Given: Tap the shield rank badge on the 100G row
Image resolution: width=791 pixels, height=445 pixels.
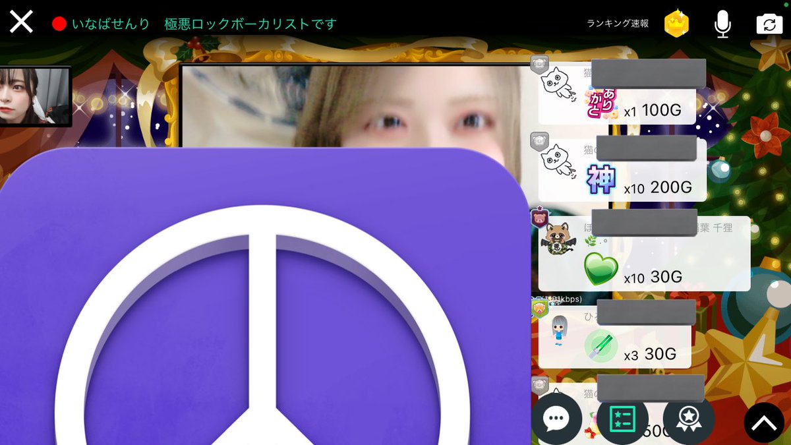Looking at the screenshot, I should [x=540, y=65].
